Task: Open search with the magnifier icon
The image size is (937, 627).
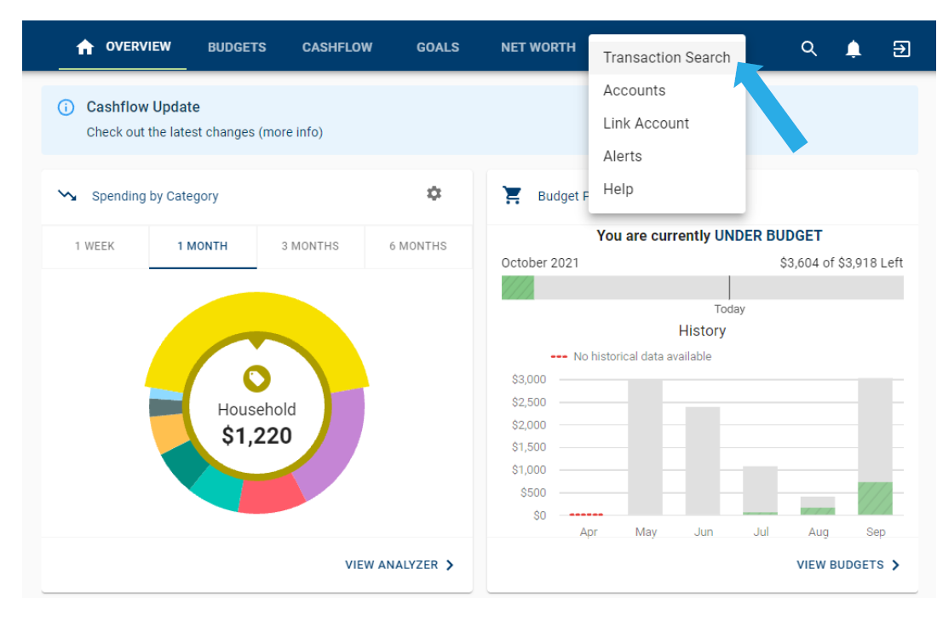Action: 809,49
